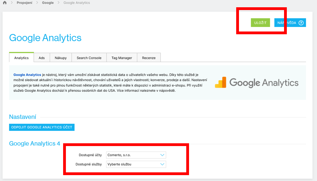
Task: Open the NÁPOVĚDA help button
Action: coord(290,22)
